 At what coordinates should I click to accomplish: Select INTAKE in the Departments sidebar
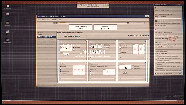point(46,34)
